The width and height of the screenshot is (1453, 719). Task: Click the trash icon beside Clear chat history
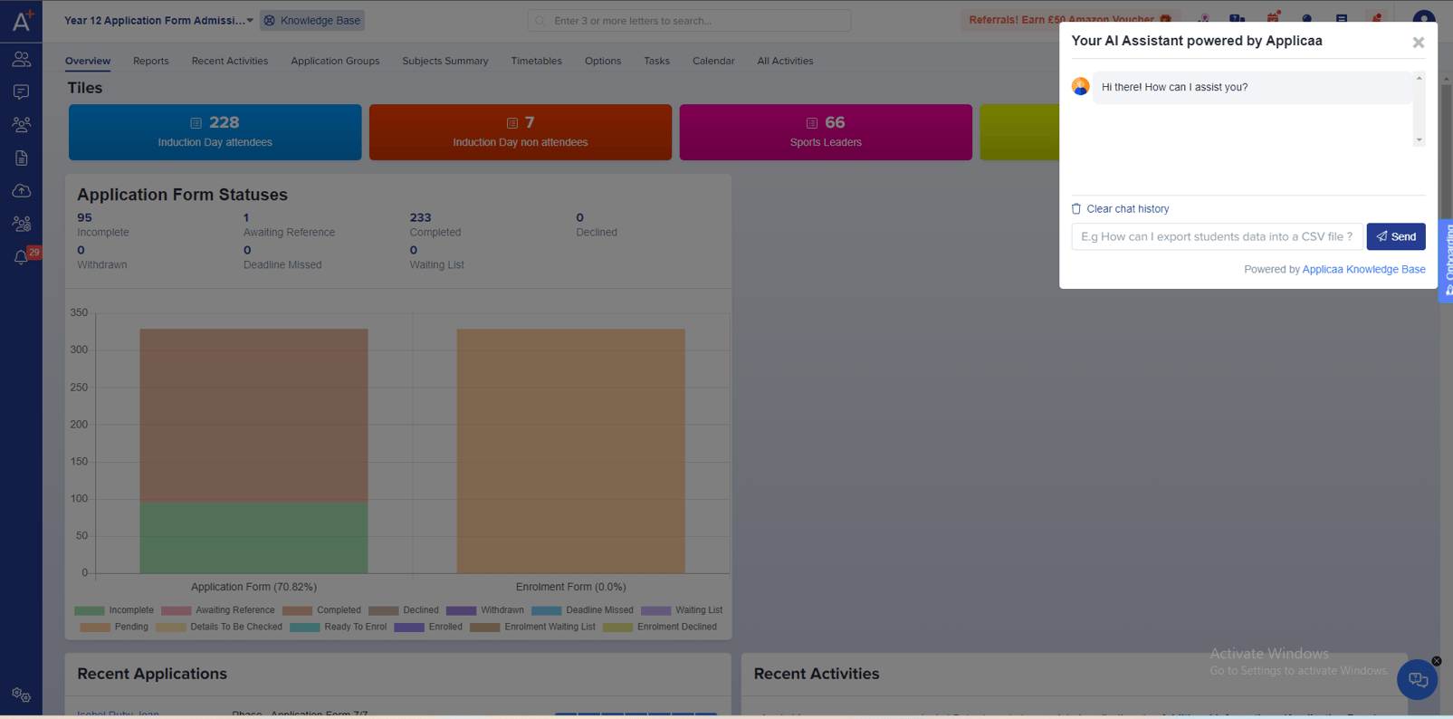(1076, 209)
